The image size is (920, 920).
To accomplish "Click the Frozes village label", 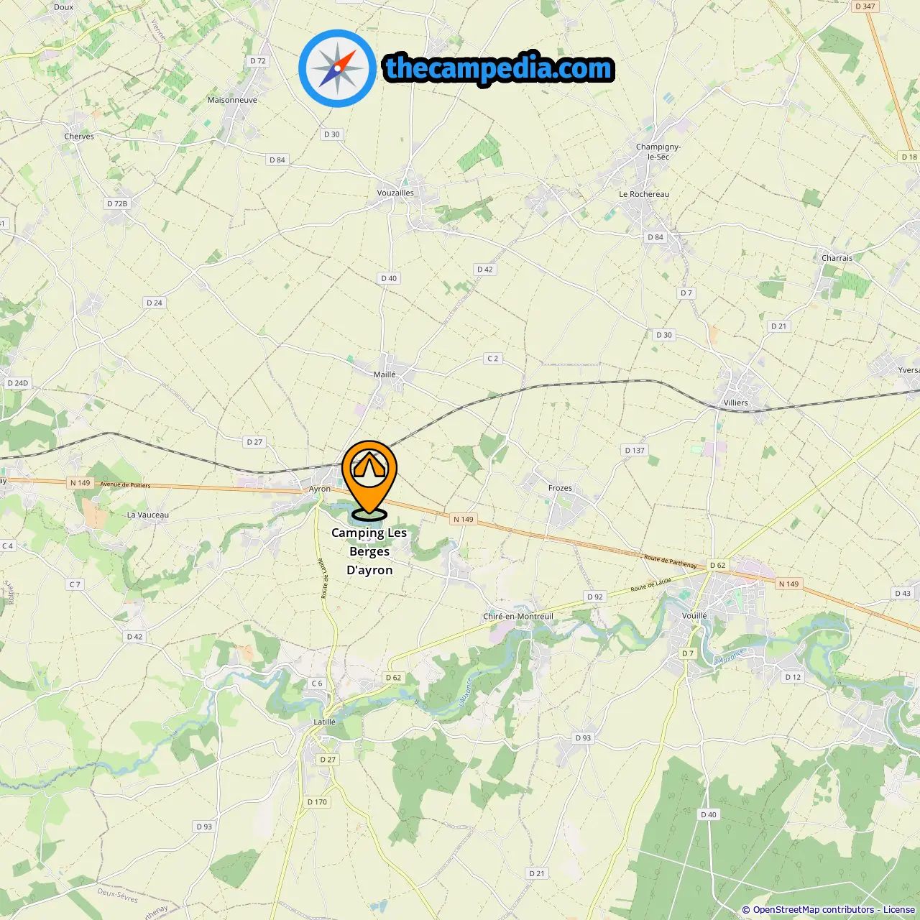I will [x=561, y=488].
